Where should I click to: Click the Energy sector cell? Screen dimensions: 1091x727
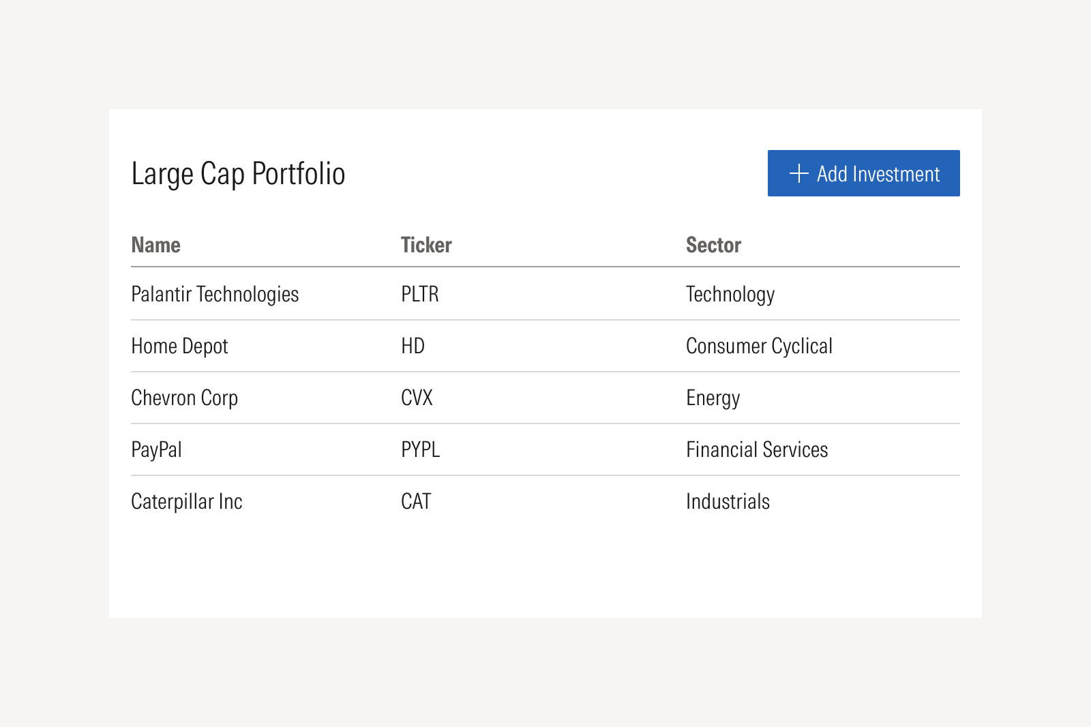[x=713, y=398]
